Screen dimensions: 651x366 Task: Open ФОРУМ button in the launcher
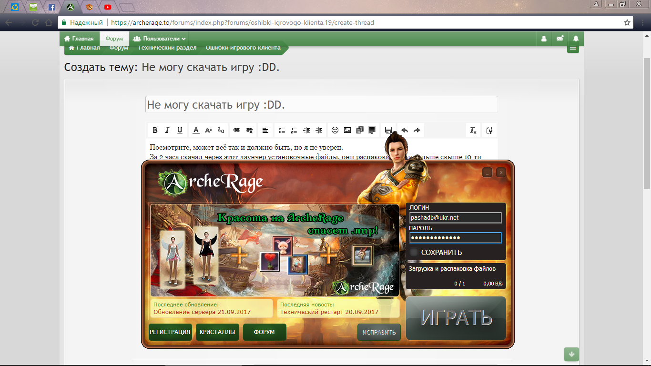pos(264,332)
